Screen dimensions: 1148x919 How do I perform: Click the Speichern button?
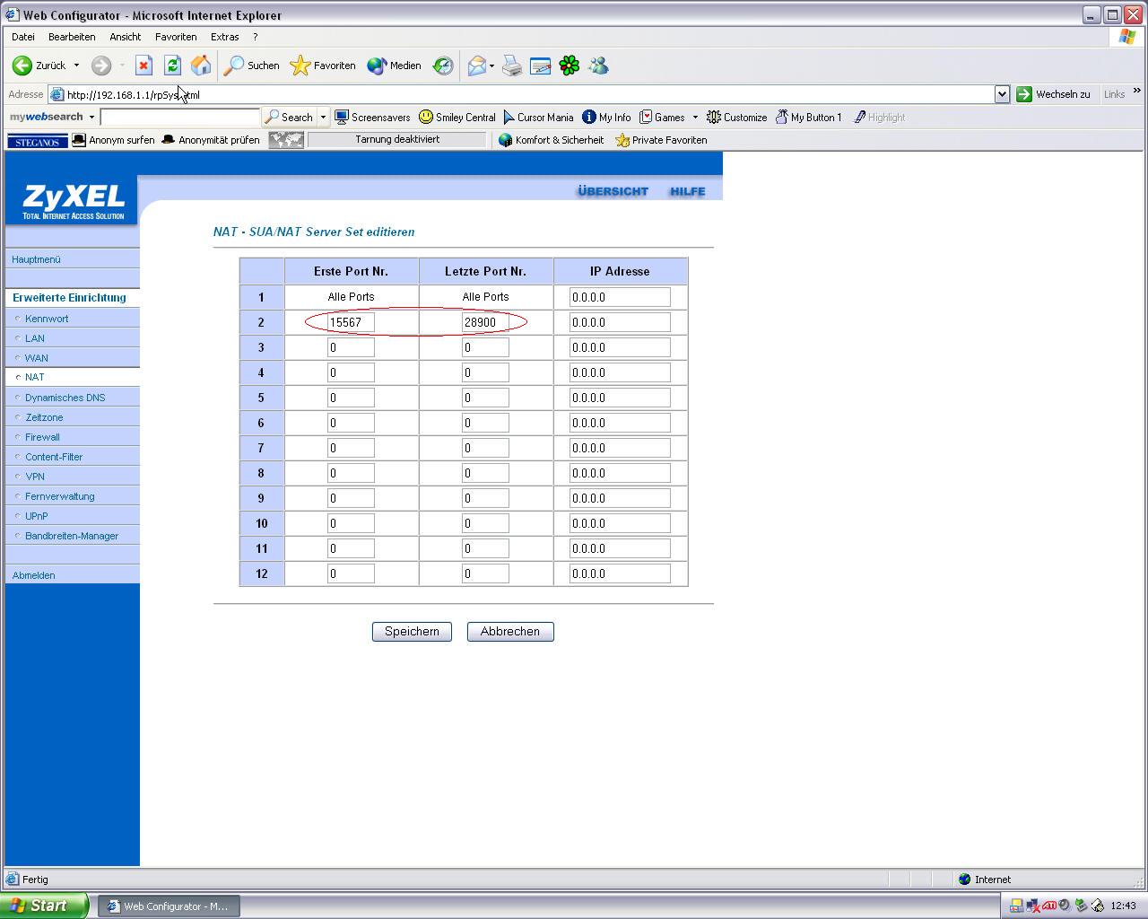412,632
